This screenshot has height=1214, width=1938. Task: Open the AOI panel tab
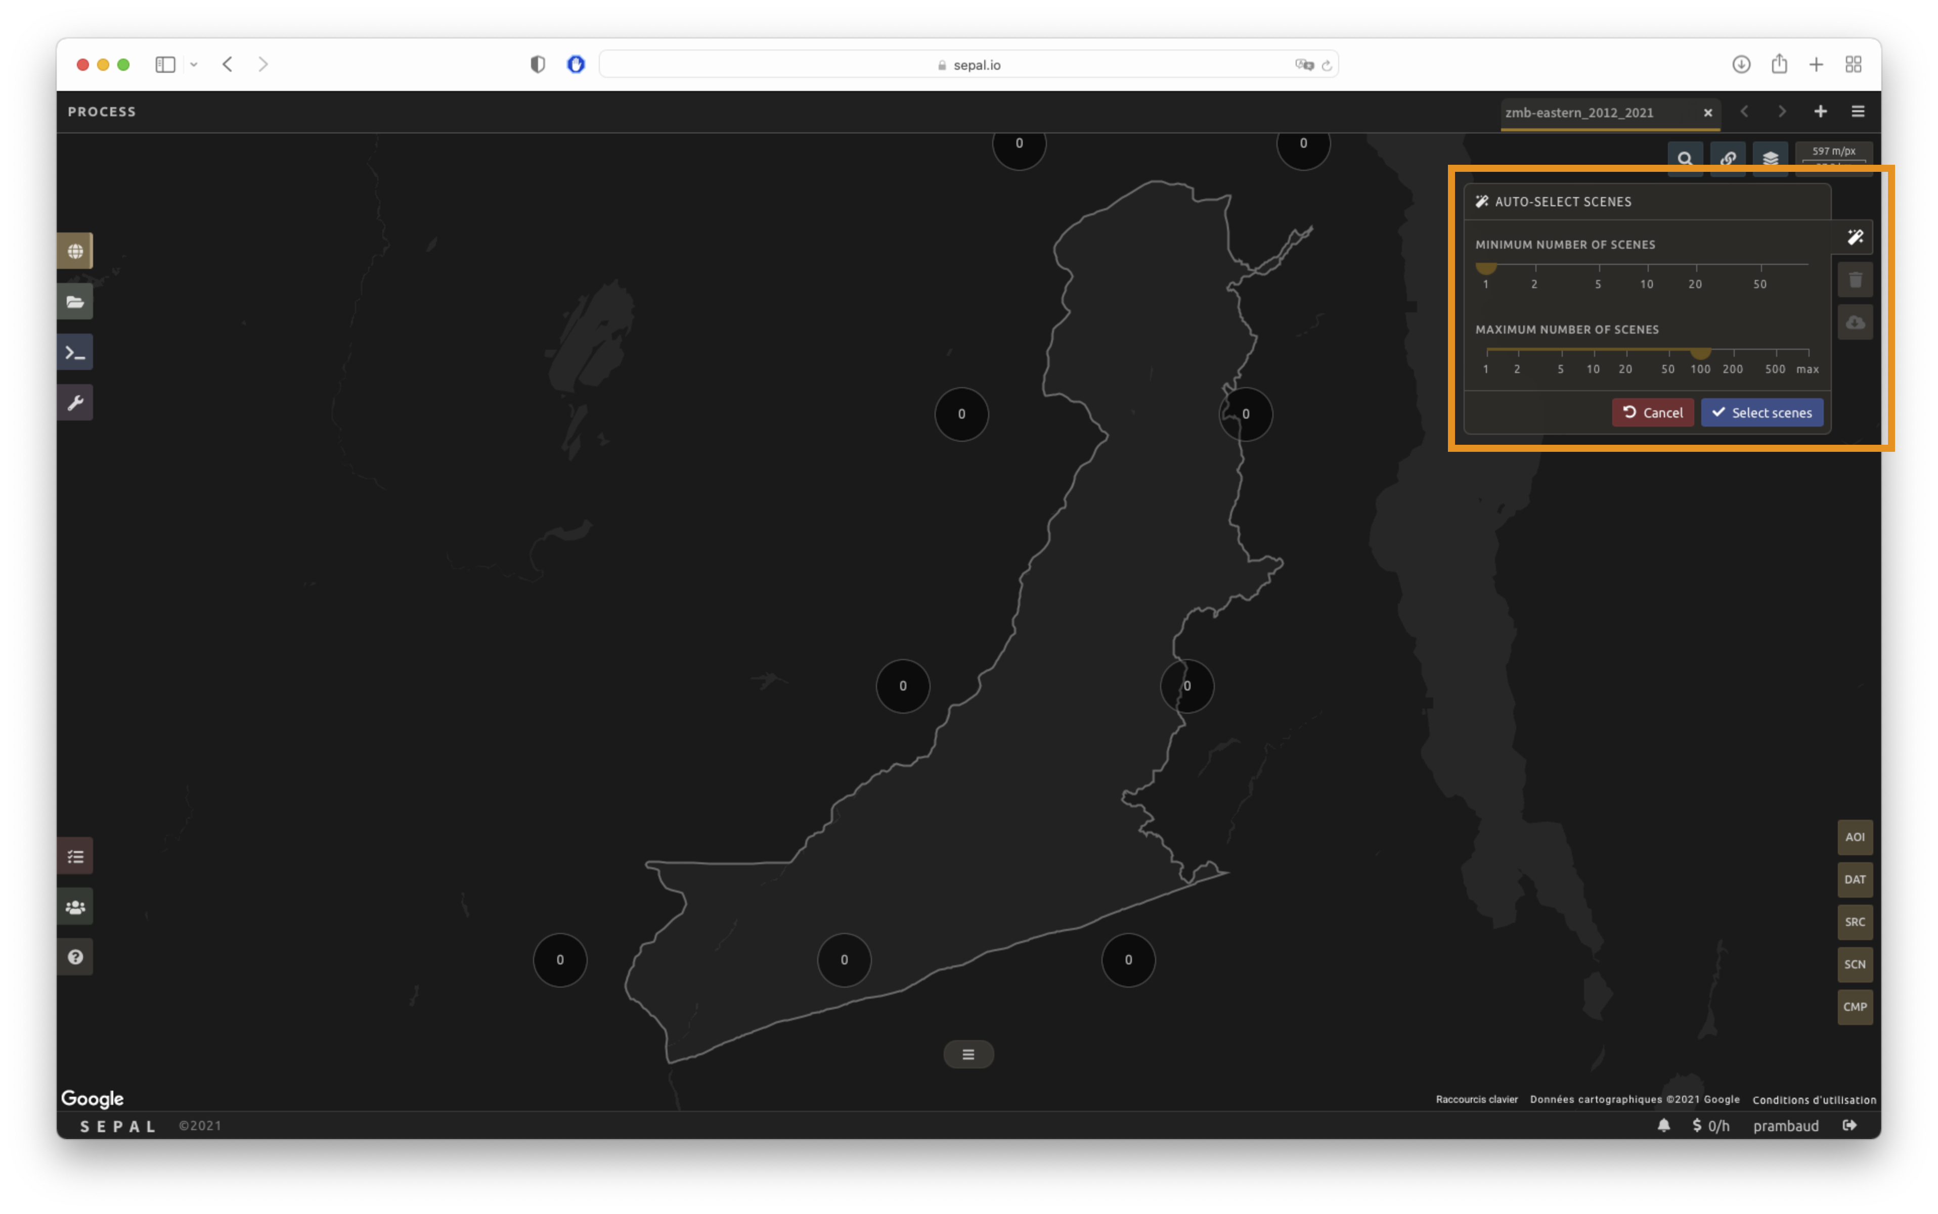(x=1855, y=836)
